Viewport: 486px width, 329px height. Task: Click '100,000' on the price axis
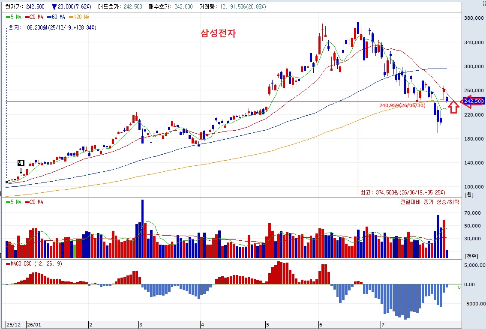pyautogui.click(x=474, y=187)
